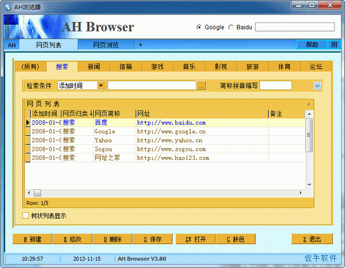Click the vertical scrollbar thumb
The image size is (345, 268).
pyautogui.click(x=309, y=135)
